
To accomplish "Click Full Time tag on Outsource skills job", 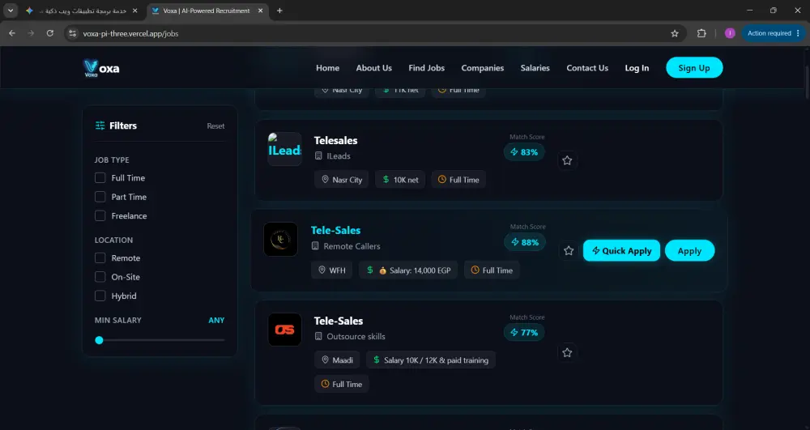I will [x=342, y=384].
